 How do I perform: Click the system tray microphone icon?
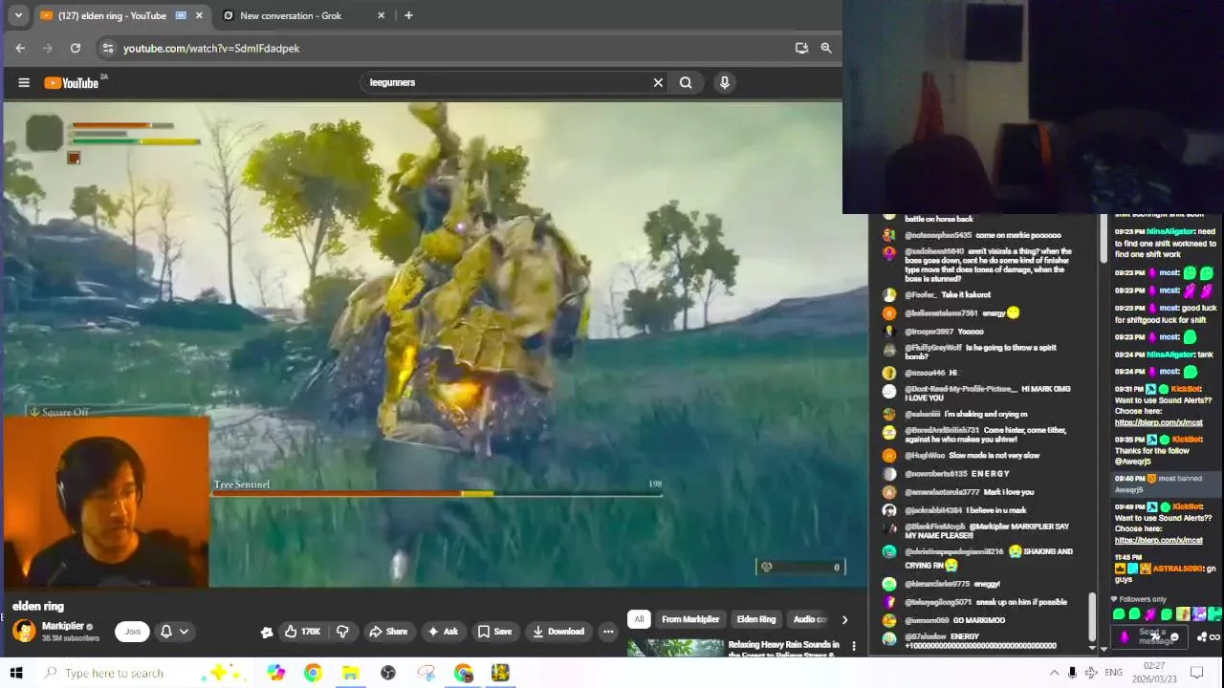[1072, 673]
